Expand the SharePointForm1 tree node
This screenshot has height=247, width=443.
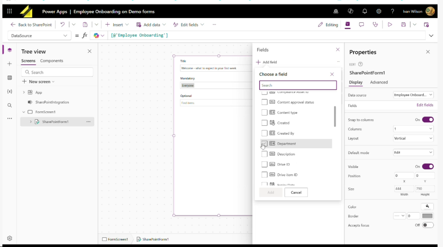31,122
